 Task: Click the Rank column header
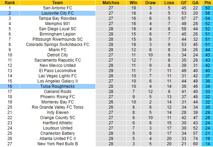click(x=9, y=2)
